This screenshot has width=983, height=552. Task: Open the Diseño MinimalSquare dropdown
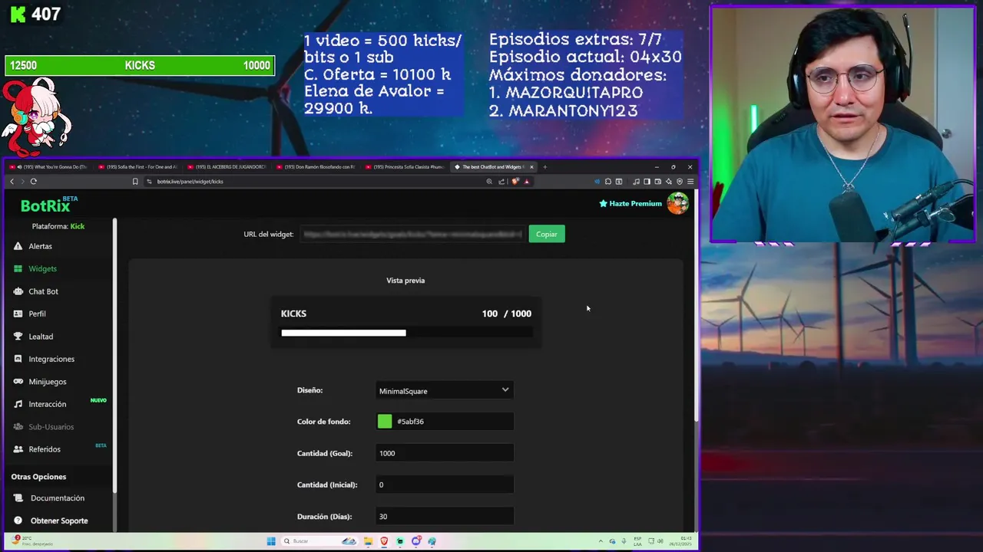click(445, 390)
